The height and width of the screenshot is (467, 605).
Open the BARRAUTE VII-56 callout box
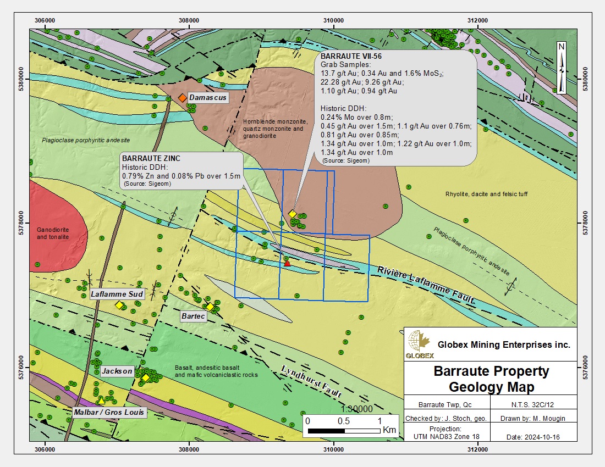[395, 108]
